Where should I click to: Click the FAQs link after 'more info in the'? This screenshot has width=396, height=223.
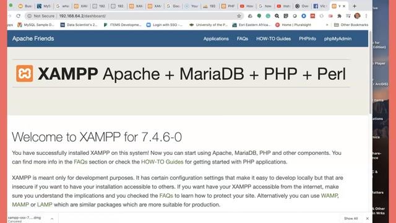(x=80, y=162)
